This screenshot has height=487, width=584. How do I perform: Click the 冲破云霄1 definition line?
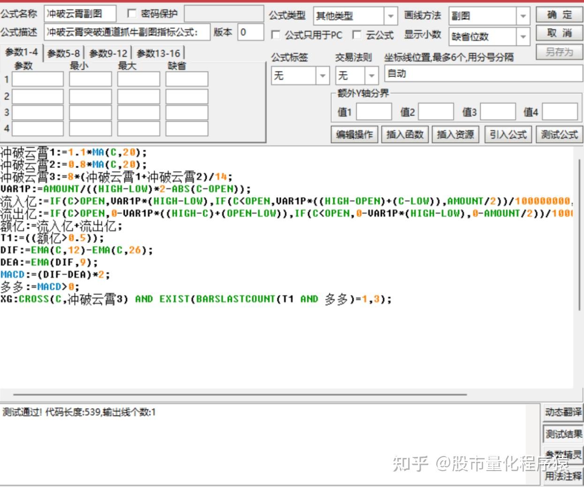(x=74, y=152)
